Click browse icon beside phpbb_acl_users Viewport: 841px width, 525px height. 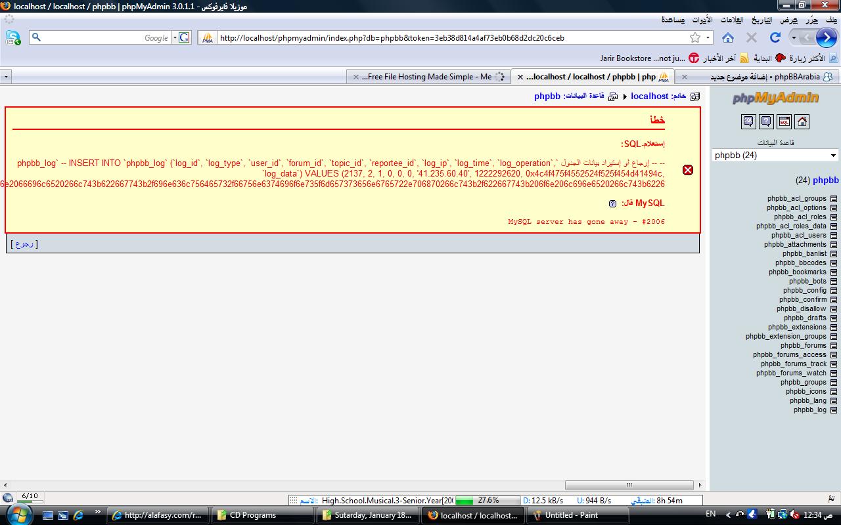[833, 236]
